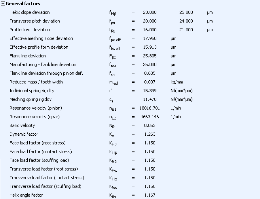Select the General factors heading

(23, 4)
